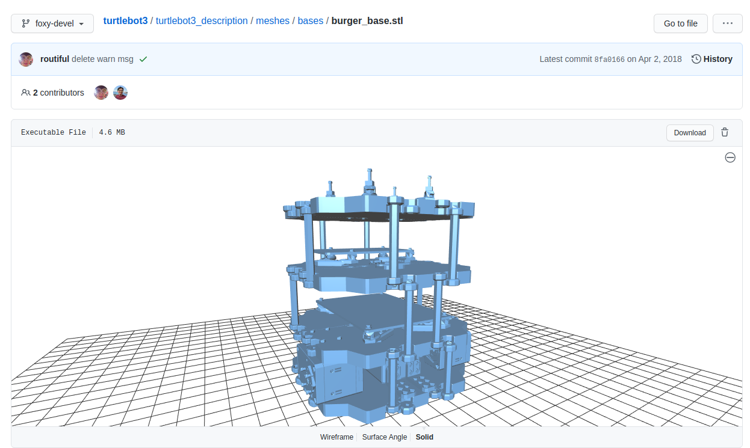Open the three-dots more options menu
750x448 pixels.
pos(727,23)
